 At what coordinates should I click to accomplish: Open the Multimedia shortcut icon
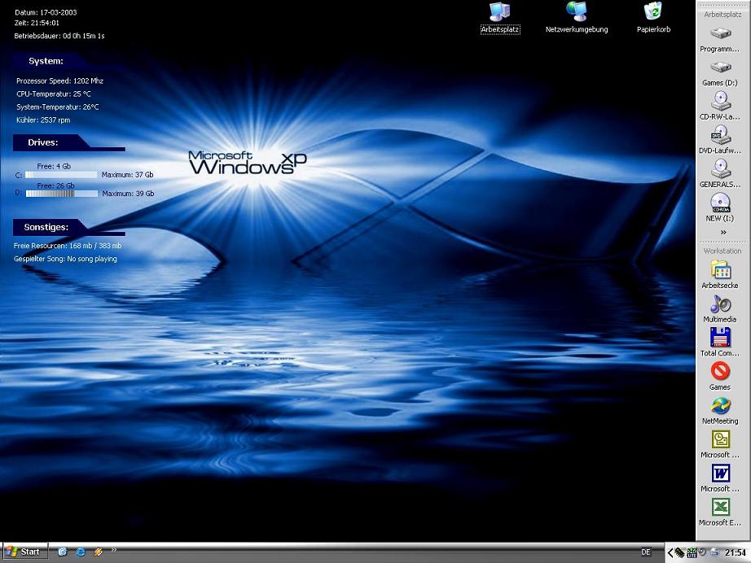[720, 308]
